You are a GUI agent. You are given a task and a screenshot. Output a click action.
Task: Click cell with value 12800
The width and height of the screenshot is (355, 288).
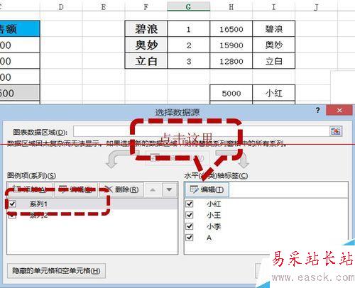231,61
